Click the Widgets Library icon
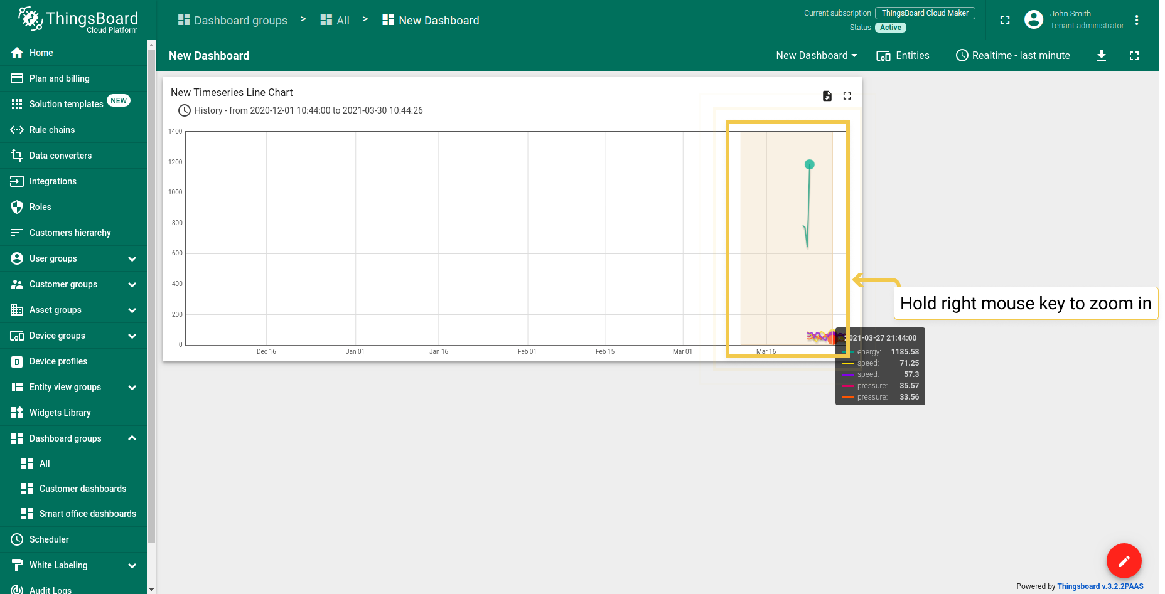 (17, 413)
